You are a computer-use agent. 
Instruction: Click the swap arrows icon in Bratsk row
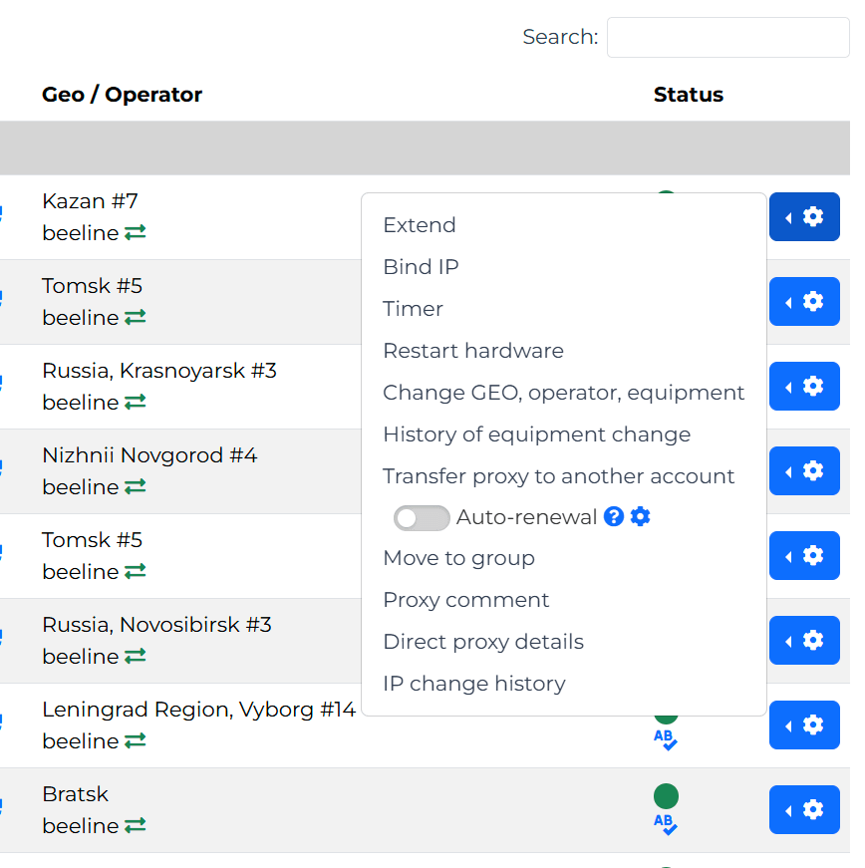(x=135, y=825)
